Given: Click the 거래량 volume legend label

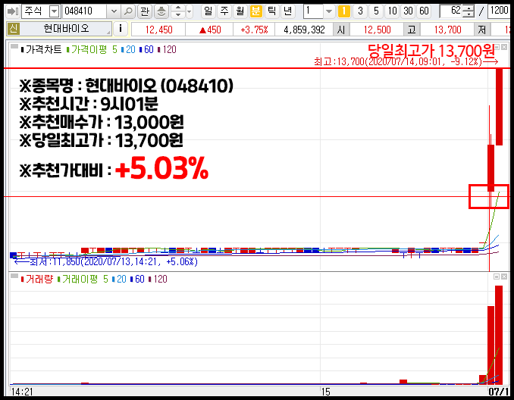Looking at the screenshot, I should point(39,279).
